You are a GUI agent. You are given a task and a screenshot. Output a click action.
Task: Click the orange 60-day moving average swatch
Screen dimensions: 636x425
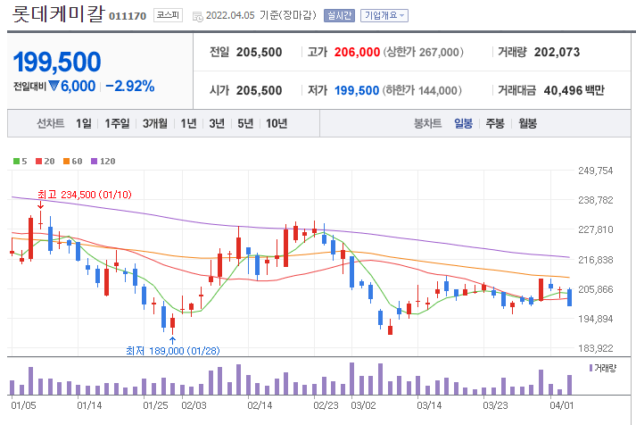click(67, 161)
